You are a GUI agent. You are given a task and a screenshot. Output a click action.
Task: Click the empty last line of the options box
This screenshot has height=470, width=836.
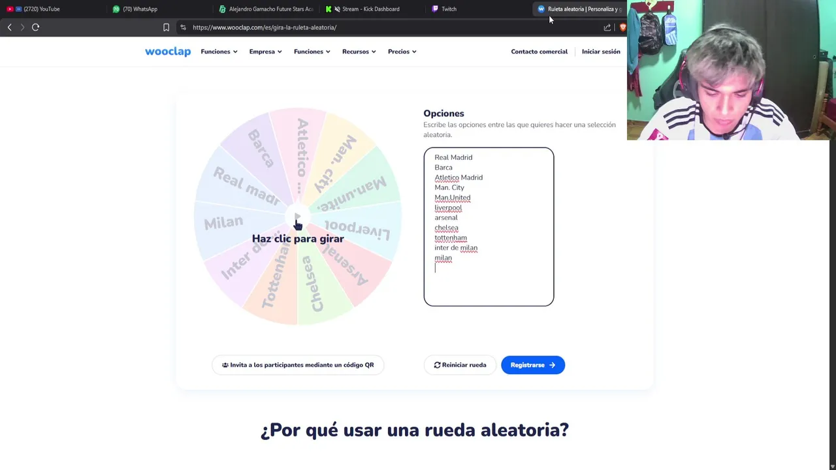489,268
